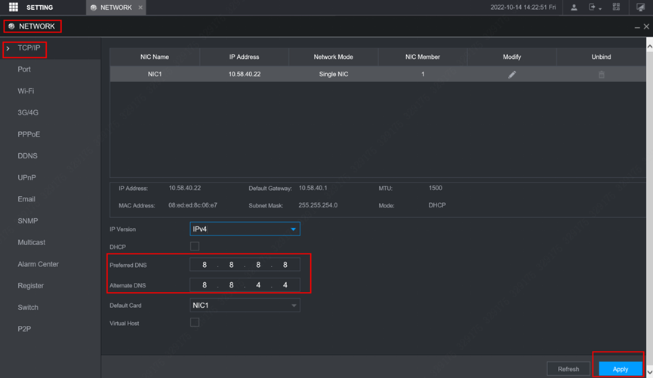Viewport: 653px width, 378px height.
Task: Click the QR code icon
Action: (x=616, y=8)
